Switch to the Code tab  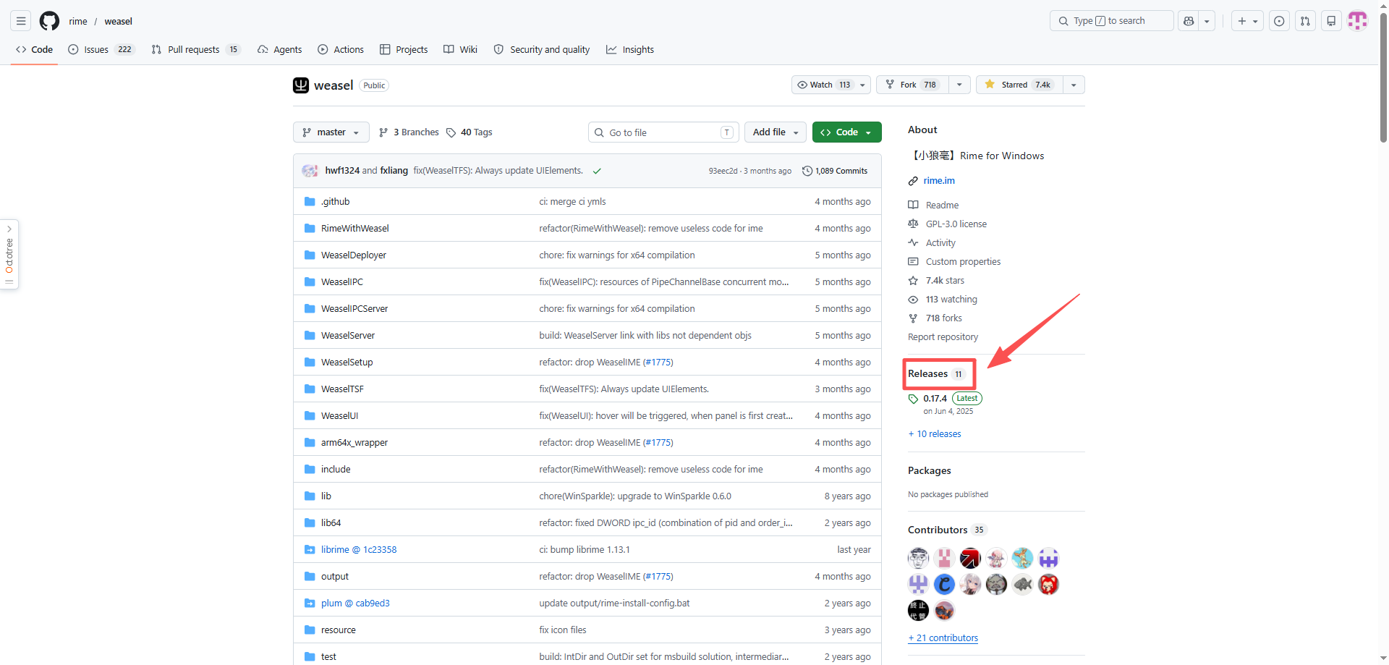coord(34,49)
